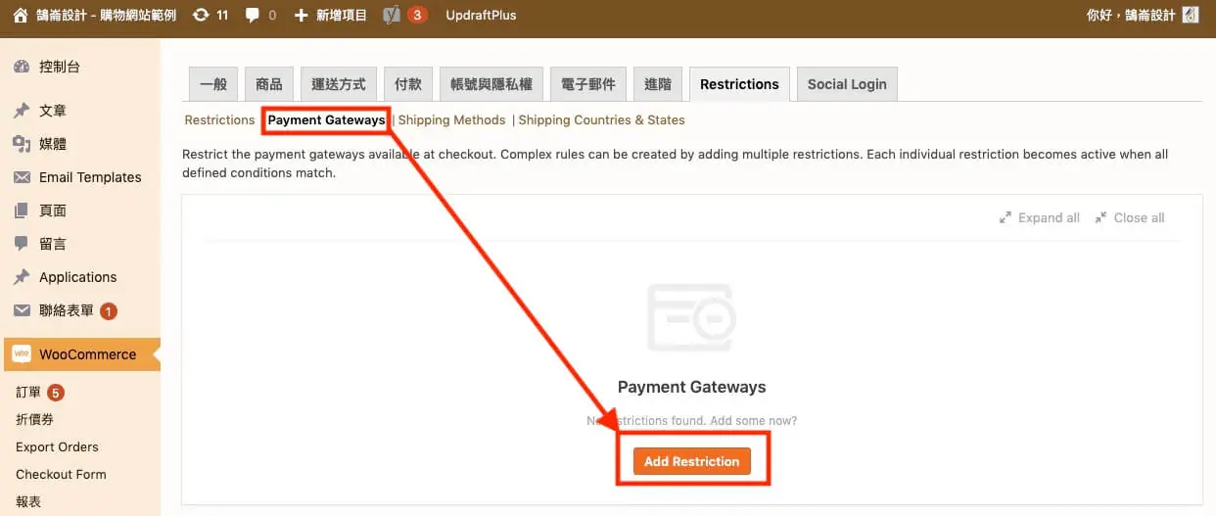Viewport: 1216px width, 516px height.
Task: Click the user avatar at top right
Action: click(1191, 15)
